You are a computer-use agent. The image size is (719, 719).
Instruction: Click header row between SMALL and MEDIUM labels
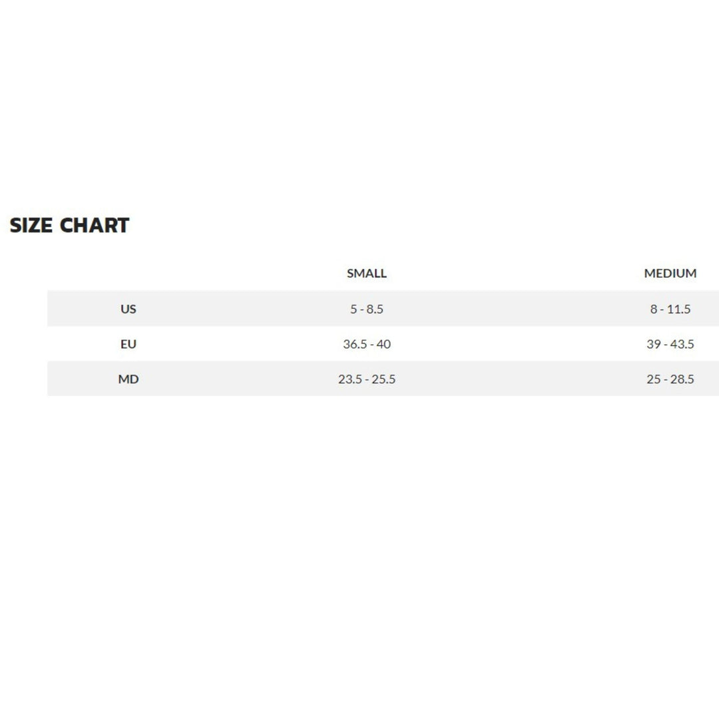tap(519, 273)
